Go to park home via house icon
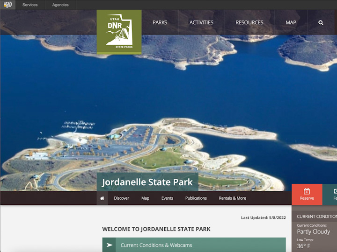Image resolution: width=337 pixels, height=252 pixels. (x=102, y=198)
